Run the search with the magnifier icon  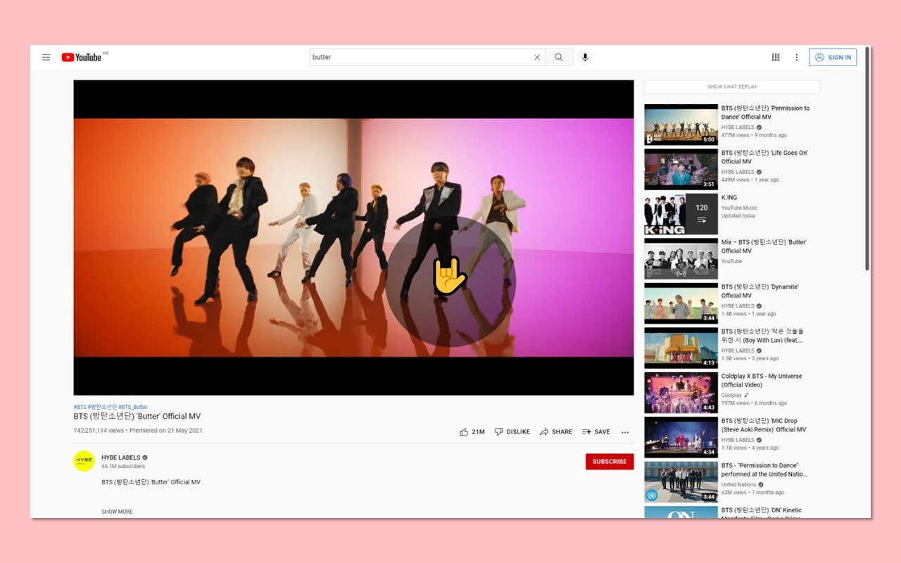(559, 57)
